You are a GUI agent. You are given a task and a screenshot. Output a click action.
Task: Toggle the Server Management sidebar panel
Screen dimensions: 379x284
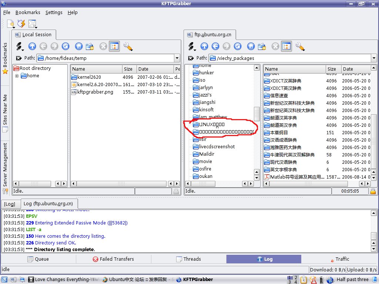pyautogui.click(x=5, y=168)
